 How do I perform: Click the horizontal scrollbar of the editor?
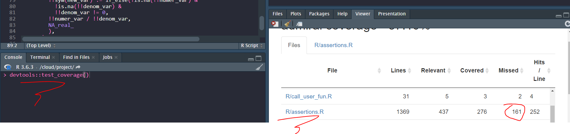[x=111, y=39]
